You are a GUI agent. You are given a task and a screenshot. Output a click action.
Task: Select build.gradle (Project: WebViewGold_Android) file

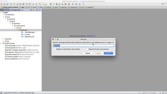tap(22, 45)
